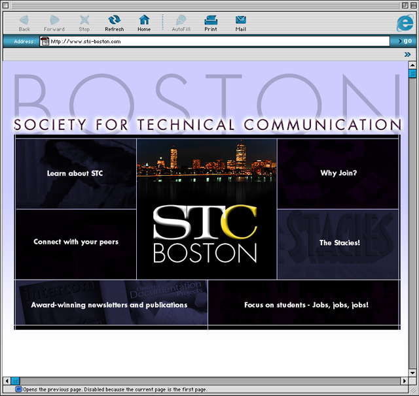Click the page icon in address bar
The image size is (419, 396).
45,41
